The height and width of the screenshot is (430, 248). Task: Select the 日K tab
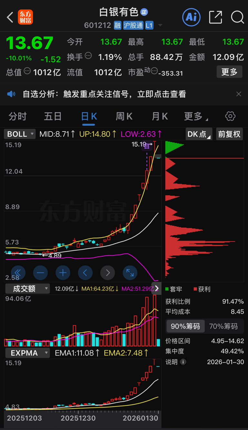pyautogui.click(x=89, y=116)
